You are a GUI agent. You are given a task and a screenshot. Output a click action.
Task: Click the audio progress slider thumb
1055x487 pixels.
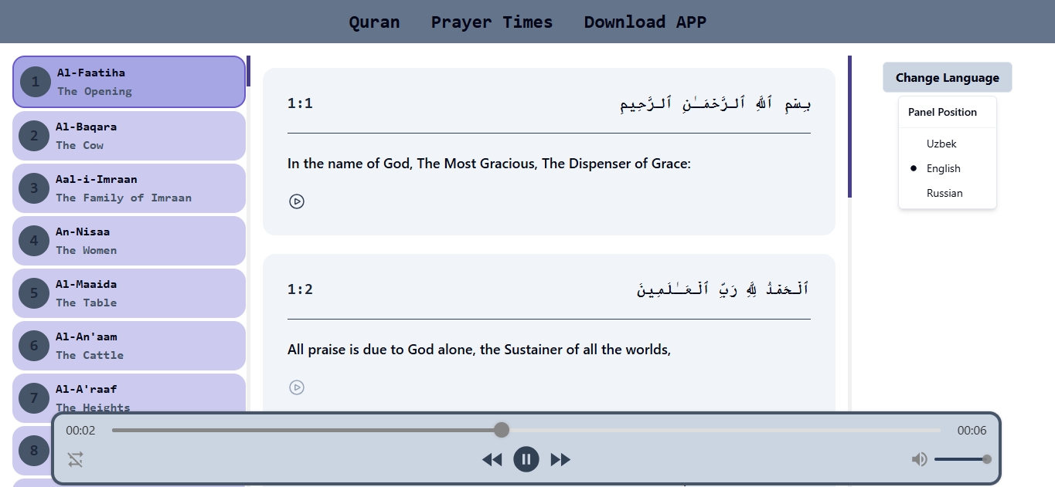[x=502, y=430]
